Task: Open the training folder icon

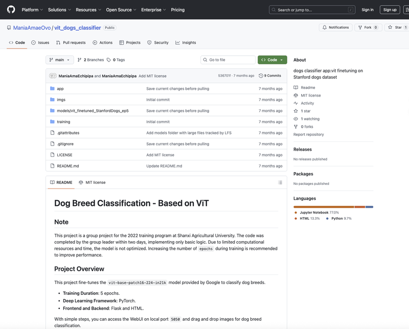Action: click(52, 122)
